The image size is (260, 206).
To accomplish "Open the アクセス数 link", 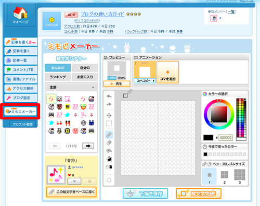I will (x=72, y=26).
